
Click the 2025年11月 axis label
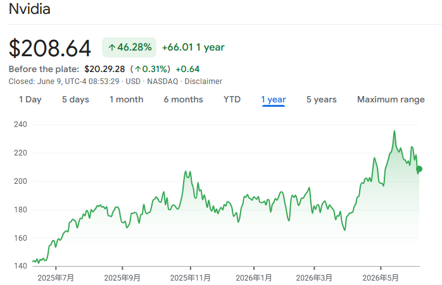(191, 278)
